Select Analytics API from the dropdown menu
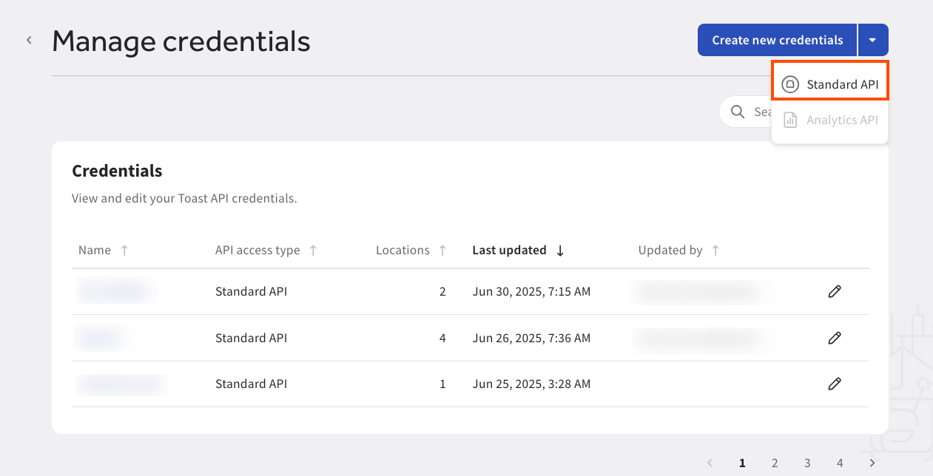 pyautogui.click(x=829, y=120)
